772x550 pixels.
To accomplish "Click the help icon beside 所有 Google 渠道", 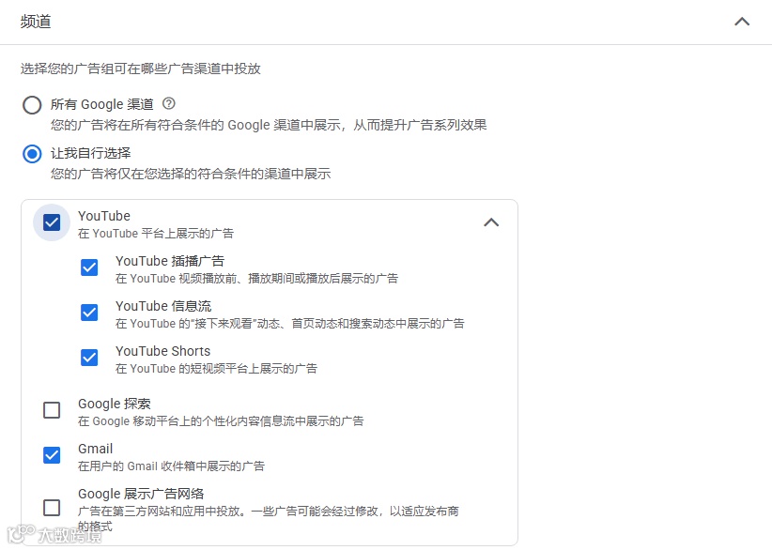I will [169, 104].
